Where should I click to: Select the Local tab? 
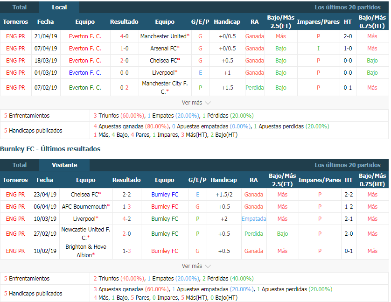pyautogui.click(x=59, y=7)
